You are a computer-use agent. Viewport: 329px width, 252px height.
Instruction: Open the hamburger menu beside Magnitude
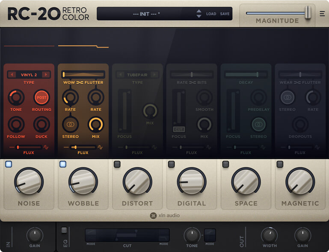click(x=322, y=14)
